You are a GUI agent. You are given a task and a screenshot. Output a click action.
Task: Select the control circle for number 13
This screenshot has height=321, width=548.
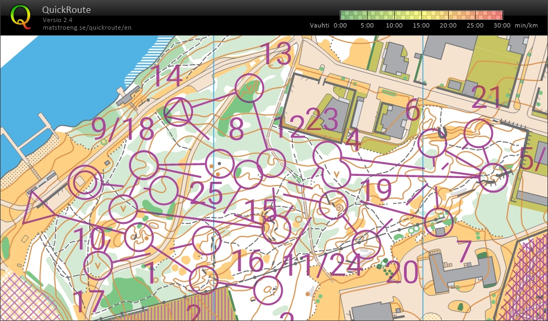click(x=250, y=88)
